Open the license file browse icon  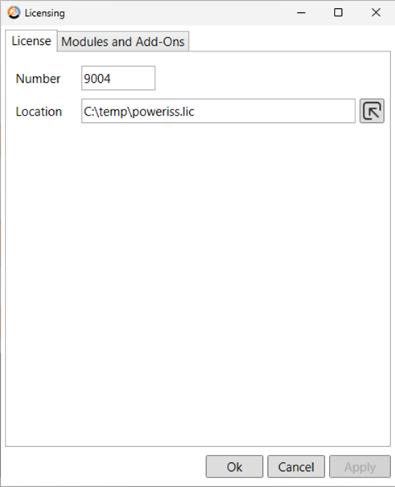click(x=372, y=111)
